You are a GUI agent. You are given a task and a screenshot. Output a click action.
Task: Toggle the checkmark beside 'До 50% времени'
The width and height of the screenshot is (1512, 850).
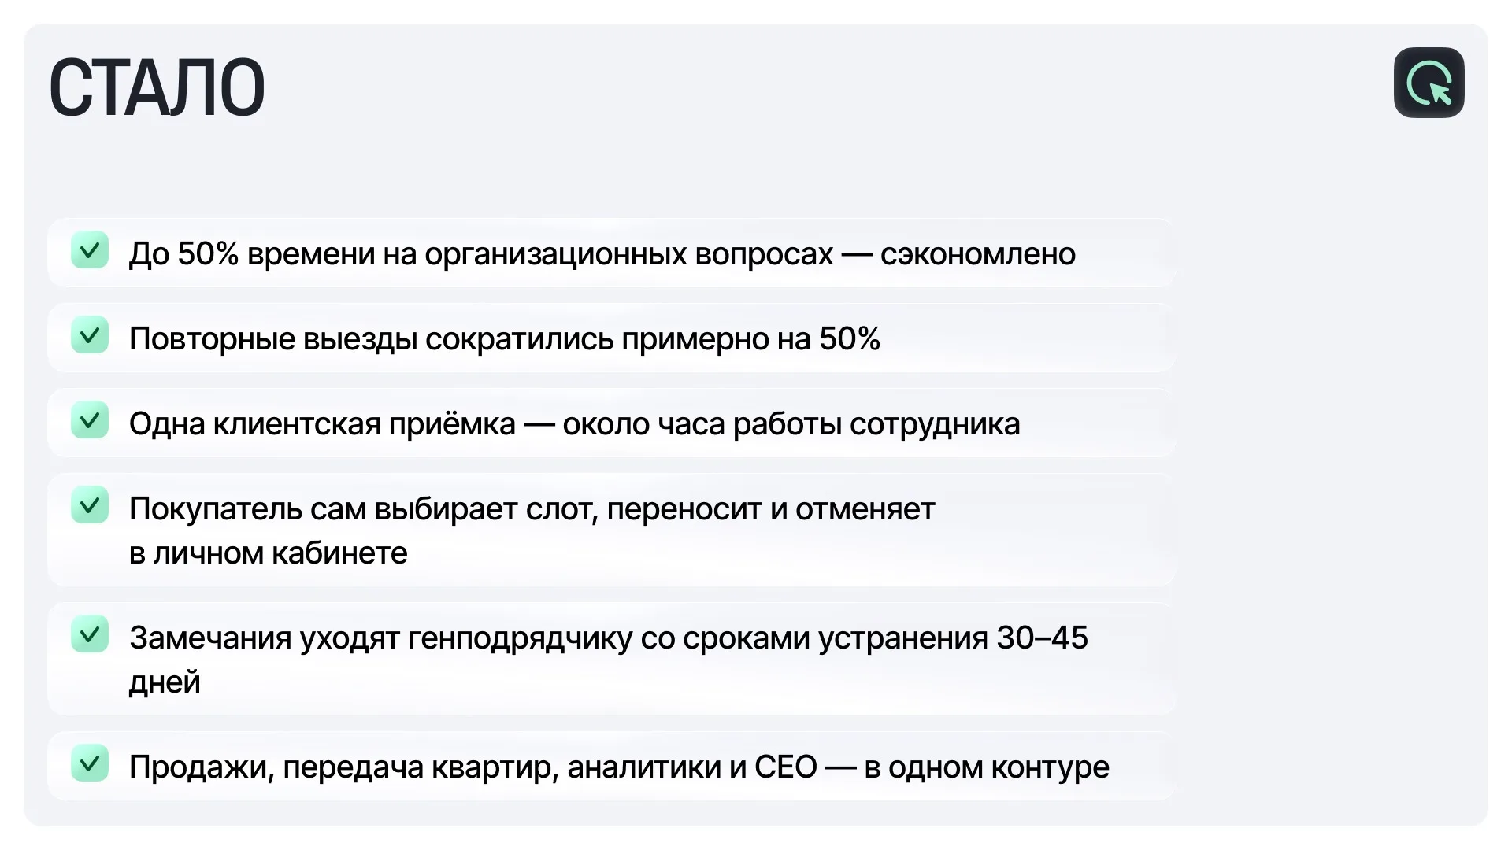90,250
